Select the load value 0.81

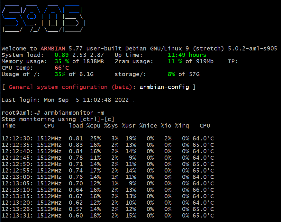[x=76, y=138]
